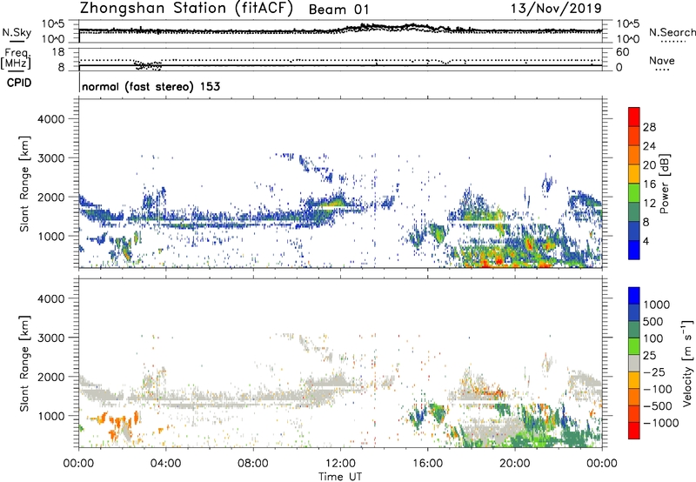Screen dimensions: 696x482
Task: Click the '16' power colorbar tick
Action: point(649,184)
